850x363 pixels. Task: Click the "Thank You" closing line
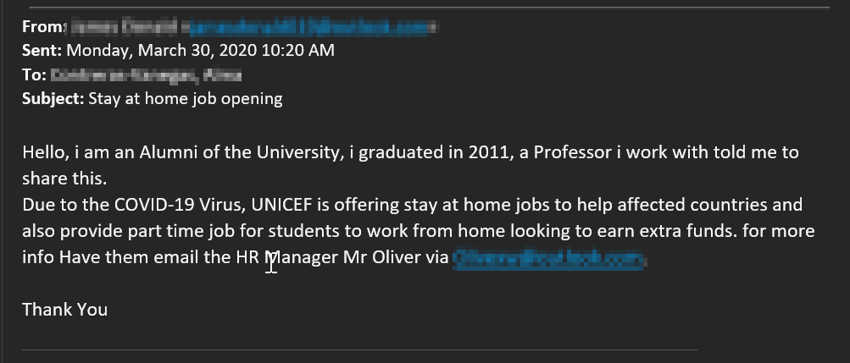coord(64,309)
